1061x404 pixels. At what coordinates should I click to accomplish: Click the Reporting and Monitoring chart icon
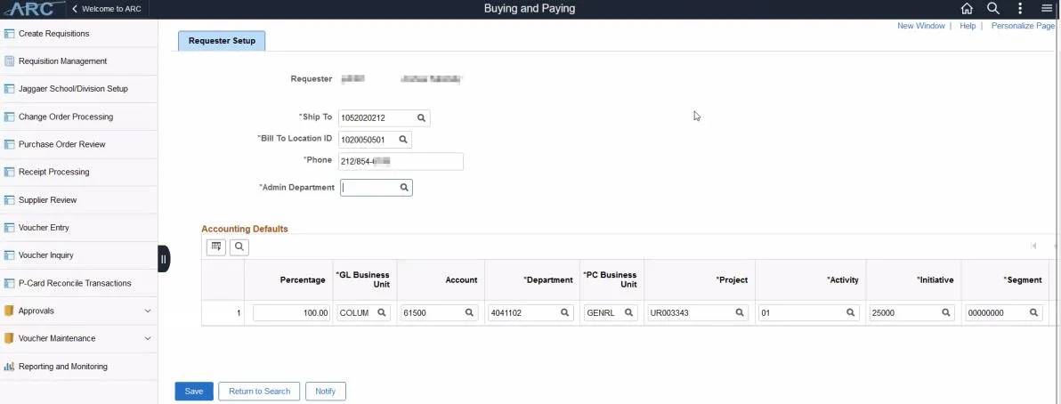(x=10, y=367)
